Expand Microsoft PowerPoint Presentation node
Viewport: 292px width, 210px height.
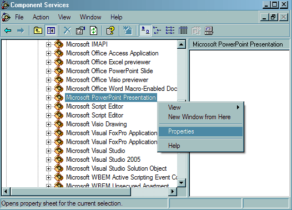tap(48, 98)
